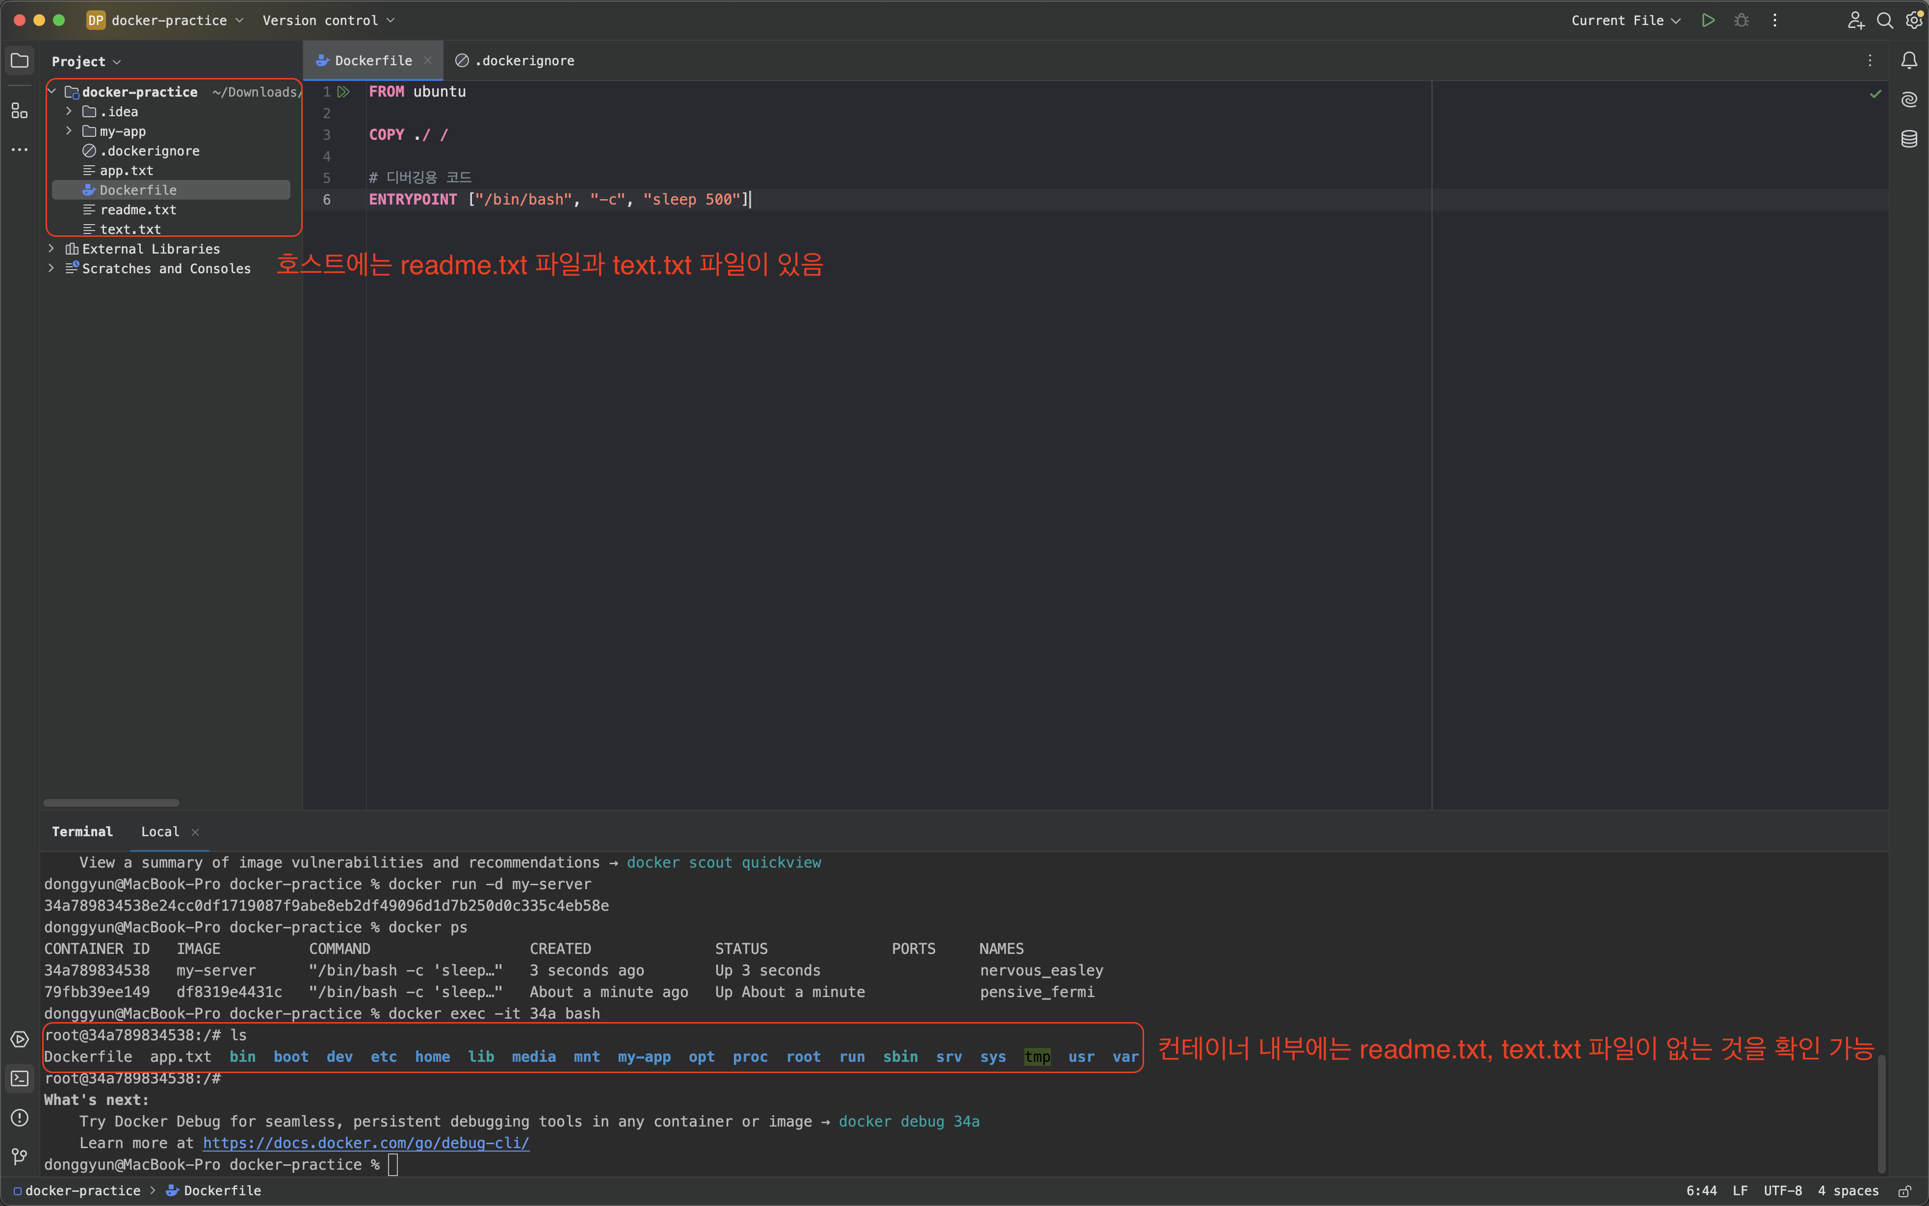1929x1206 pixels.
Task: Open the Terminal tool window from the sidebar
Action: pyautogui.click(x=19, y=1078)
